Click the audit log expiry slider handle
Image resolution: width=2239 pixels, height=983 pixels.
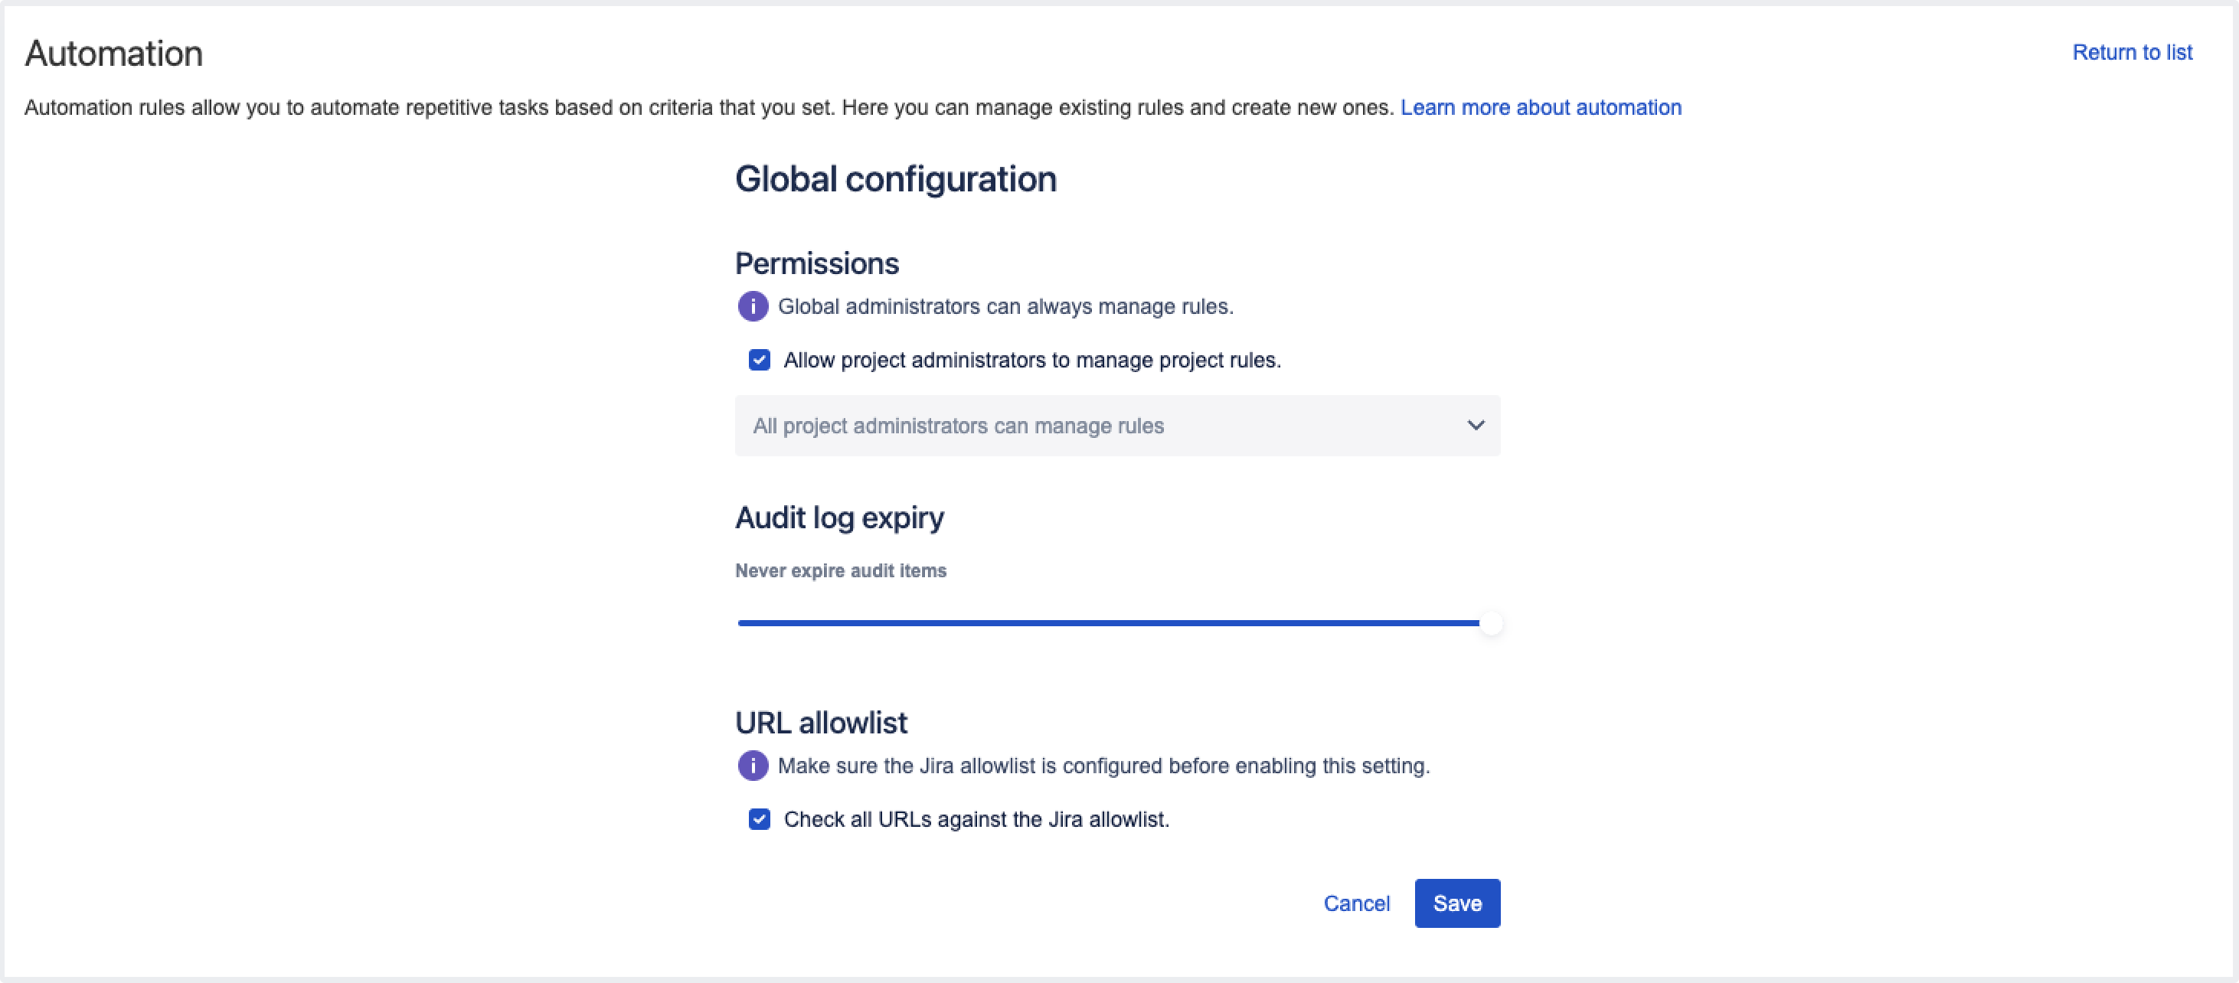click(1490, 623)
